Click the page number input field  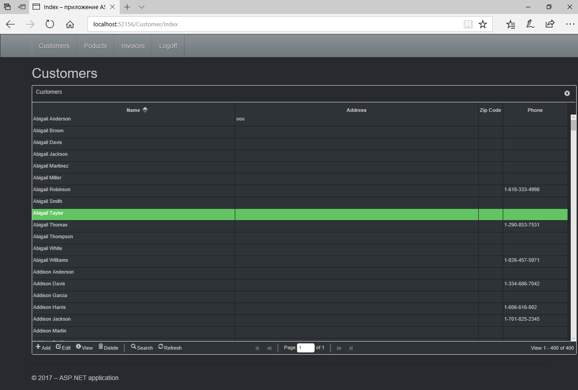tap(306, 348)
